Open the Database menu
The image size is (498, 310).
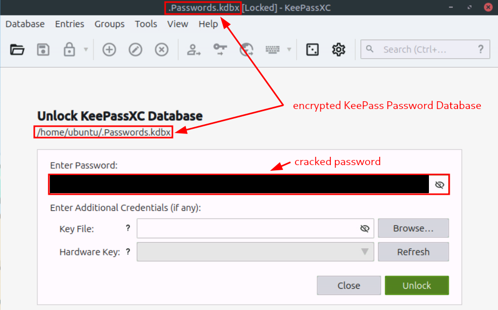click(x=24, y=24)
